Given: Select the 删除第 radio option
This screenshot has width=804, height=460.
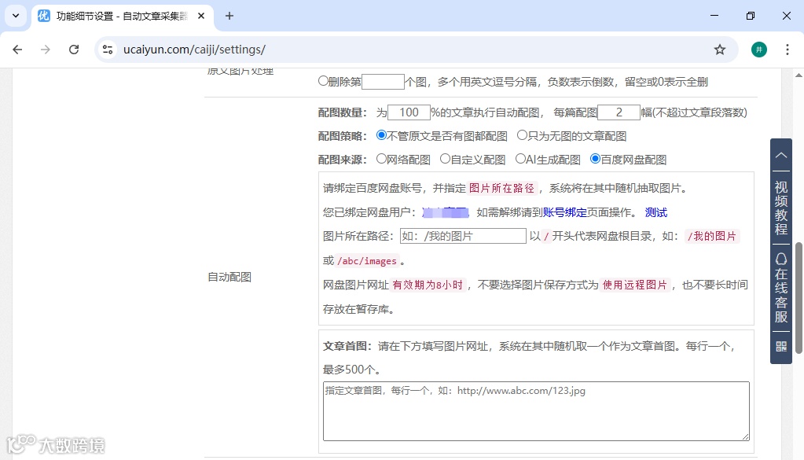Looking at the screenshot, I should point(323,81).
